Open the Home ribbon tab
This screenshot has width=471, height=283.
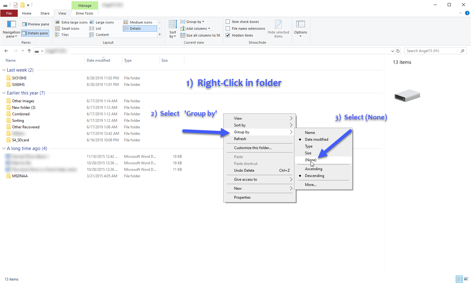click(x=27, y=13)
